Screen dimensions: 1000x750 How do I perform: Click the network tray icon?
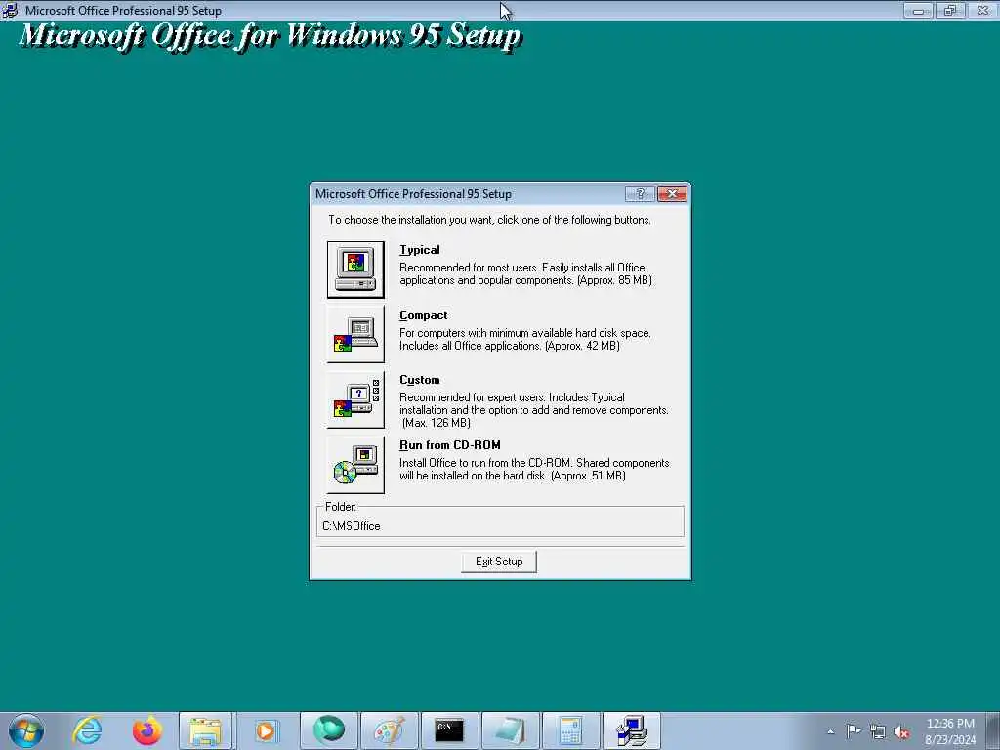878,731
